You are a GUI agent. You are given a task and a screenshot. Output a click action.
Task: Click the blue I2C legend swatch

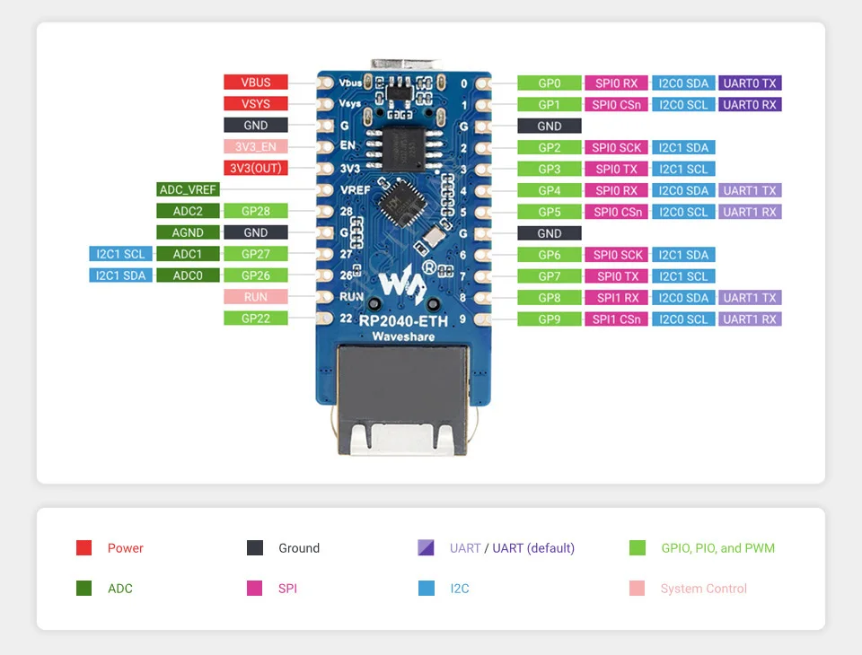click(426, 588)
